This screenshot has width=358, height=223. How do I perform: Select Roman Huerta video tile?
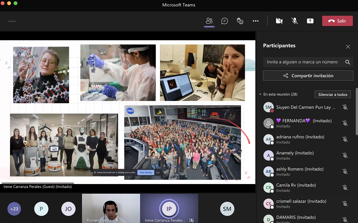(x=111, y=208)
